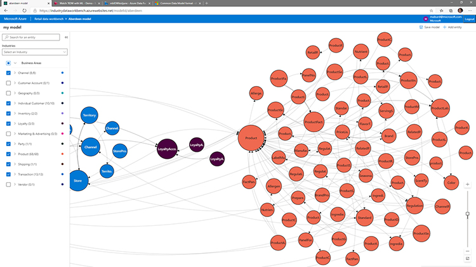This screenshot has height=267, width=476.
Task: Click the zoom out minus button
Action: pos(468,251)
